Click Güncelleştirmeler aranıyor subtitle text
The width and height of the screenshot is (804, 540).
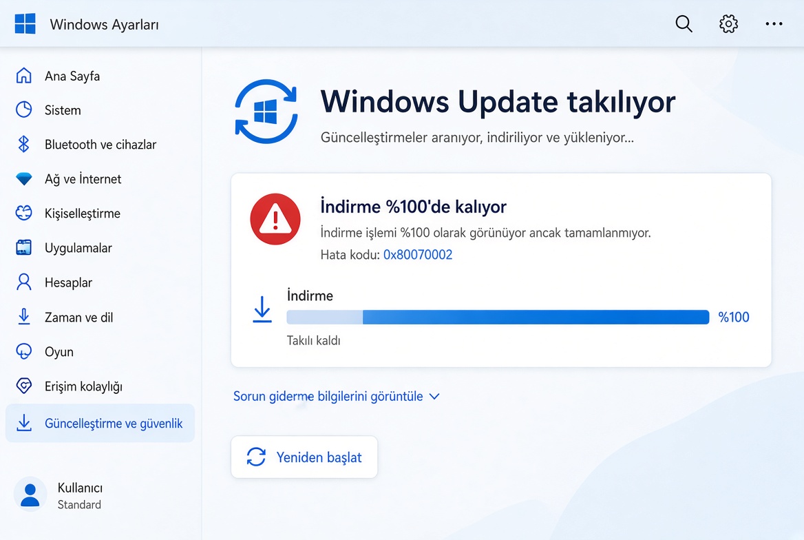[x=477, y=138]
